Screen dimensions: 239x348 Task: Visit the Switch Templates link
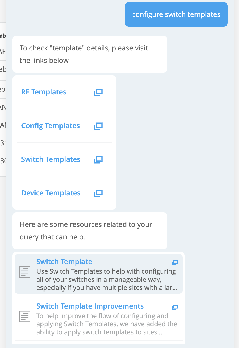[51, 160]
